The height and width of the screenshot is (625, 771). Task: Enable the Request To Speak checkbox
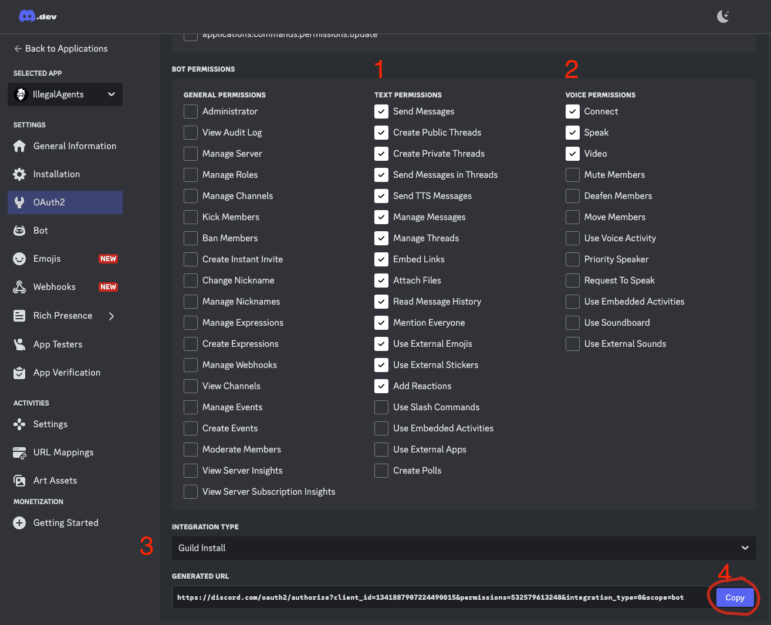[573, 281]
